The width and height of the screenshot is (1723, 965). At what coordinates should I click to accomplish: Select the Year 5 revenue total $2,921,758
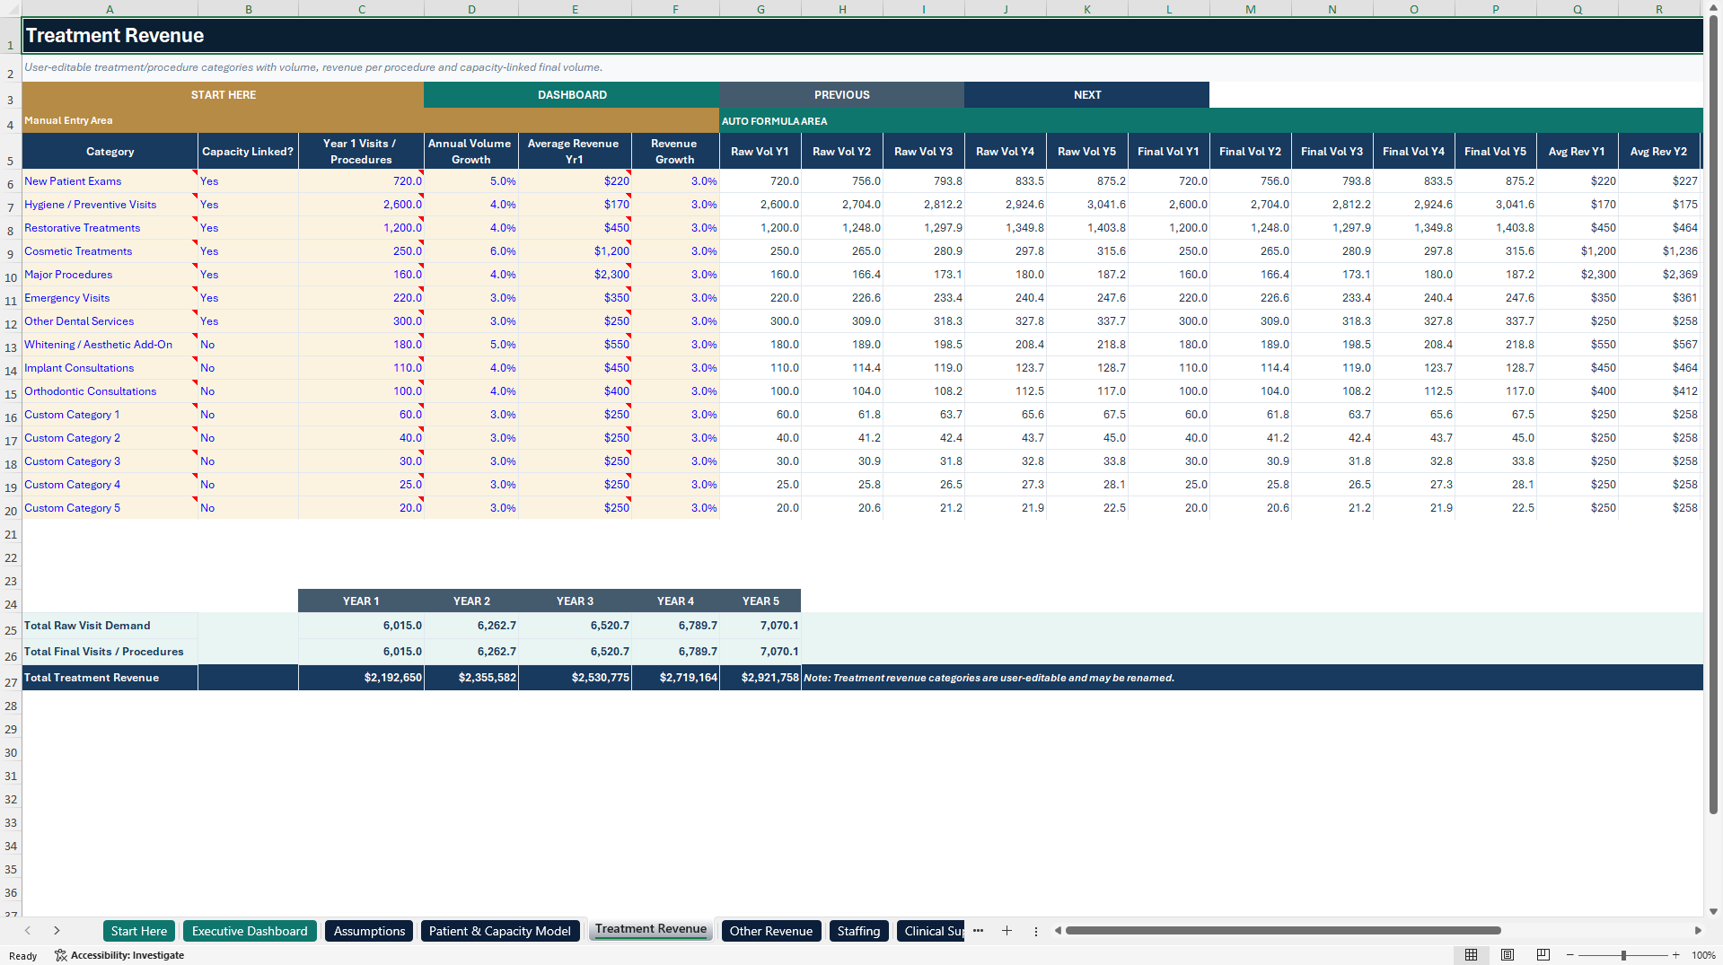point(760,678)
